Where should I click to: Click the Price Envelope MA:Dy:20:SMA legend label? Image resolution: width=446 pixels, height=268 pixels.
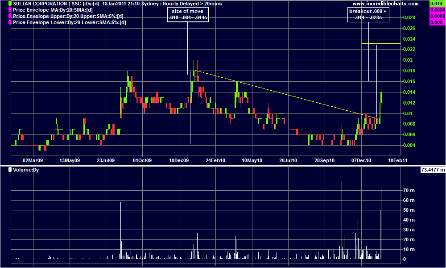[x=53, y=10]
